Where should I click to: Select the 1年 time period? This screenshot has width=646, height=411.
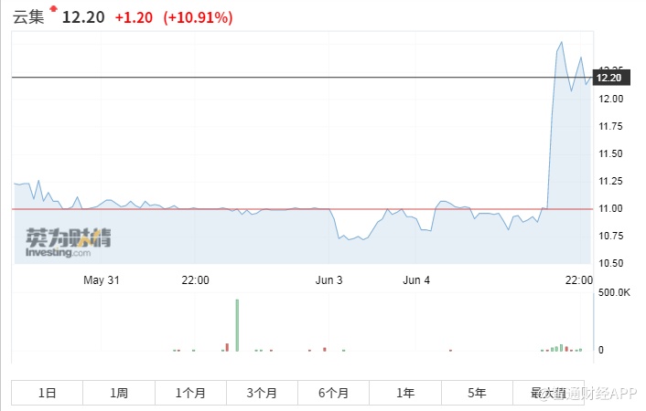[405, 393]
